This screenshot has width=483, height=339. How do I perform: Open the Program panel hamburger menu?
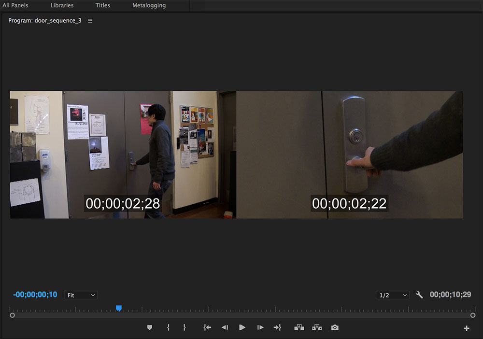[x=90, y=21]
